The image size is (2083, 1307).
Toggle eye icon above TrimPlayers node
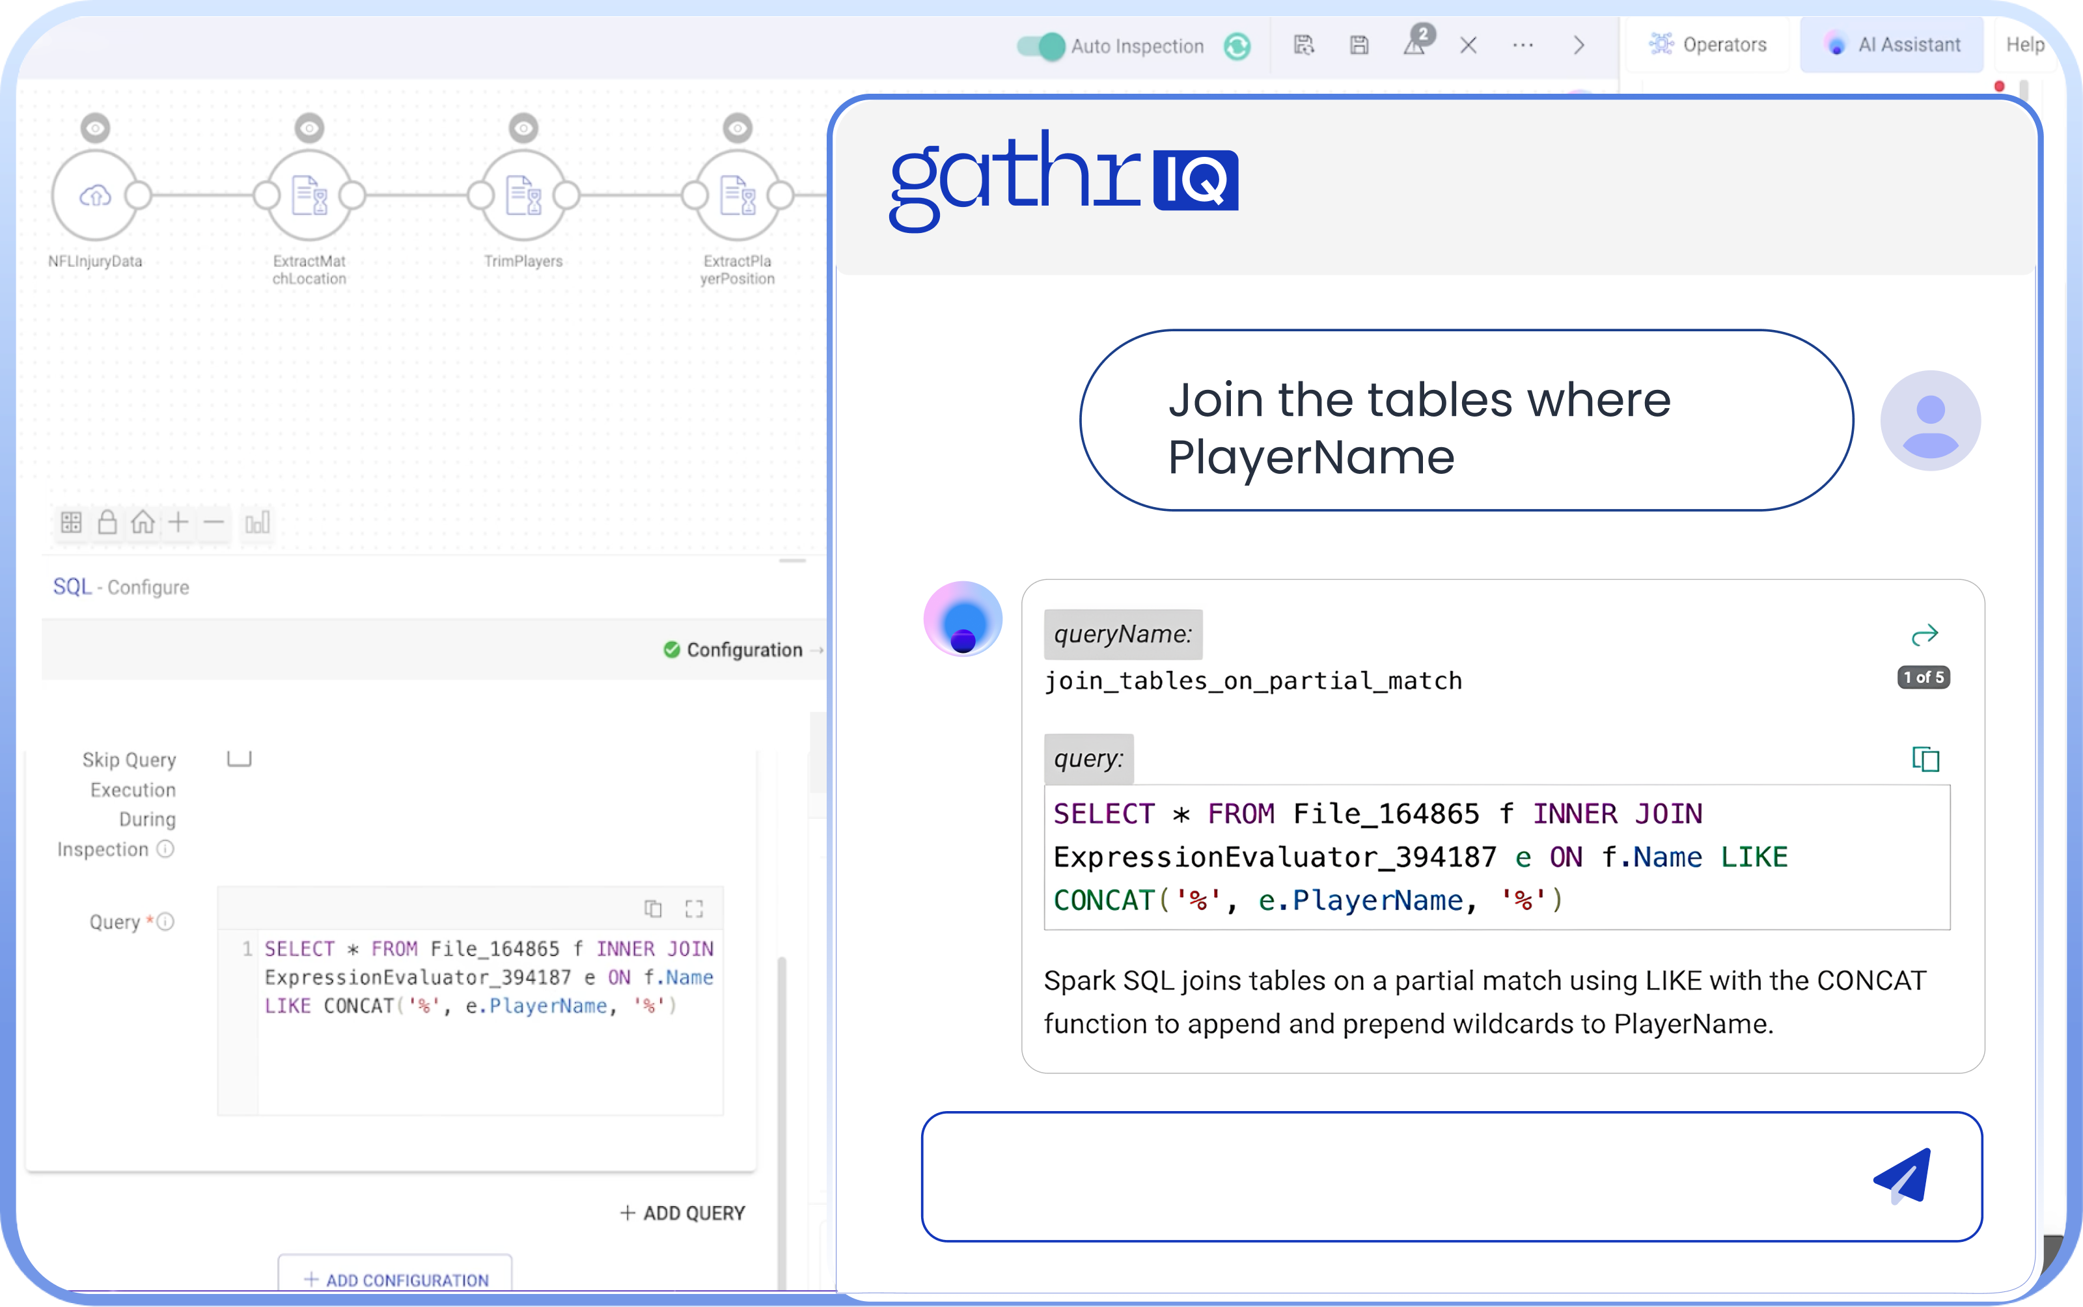(523, 129)
